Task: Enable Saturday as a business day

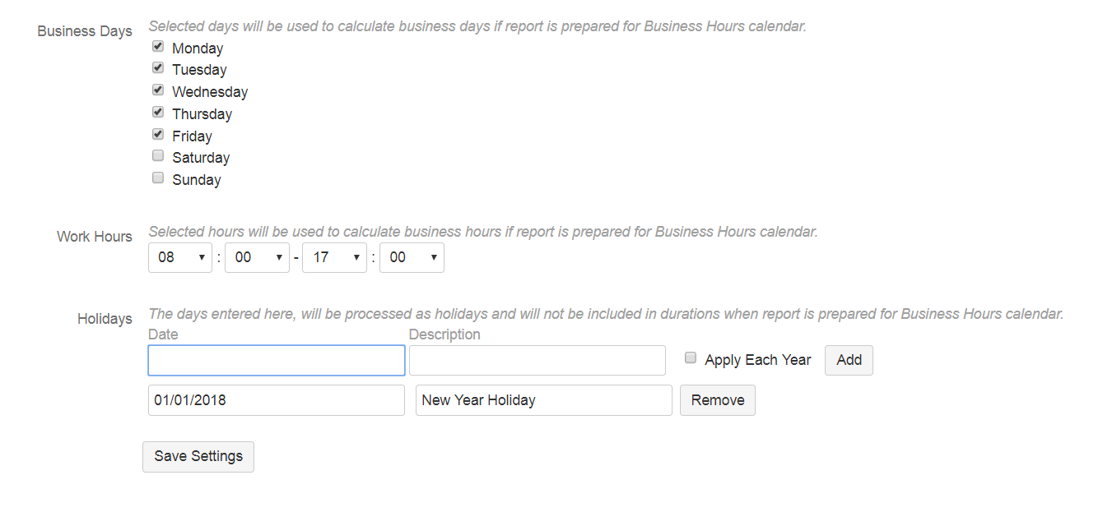Action: (x=158, y=156)
